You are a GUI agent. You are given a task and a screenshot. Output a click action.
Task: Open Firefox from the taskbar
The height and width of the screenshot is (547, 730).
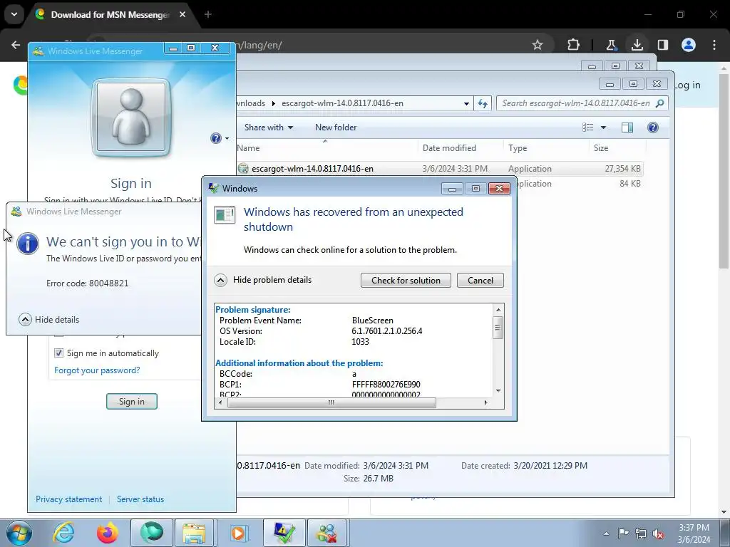108,533
